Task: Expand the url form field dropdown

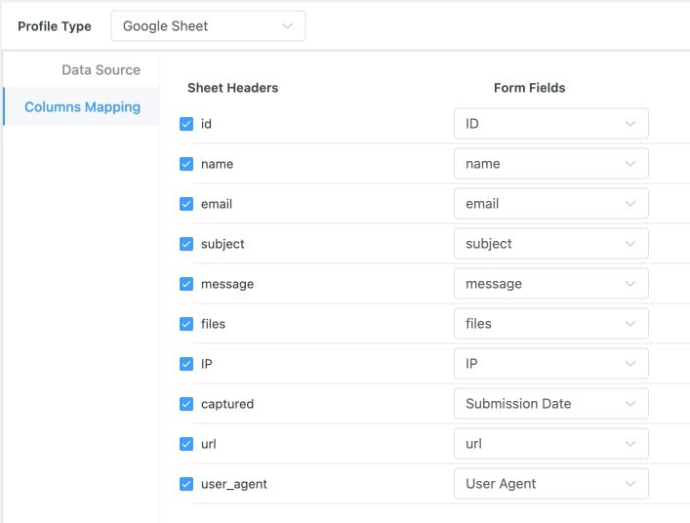Action: 551,444
